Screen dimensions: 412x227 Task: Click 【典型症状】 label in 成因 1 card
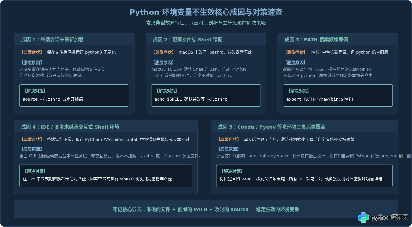point(32,52)
